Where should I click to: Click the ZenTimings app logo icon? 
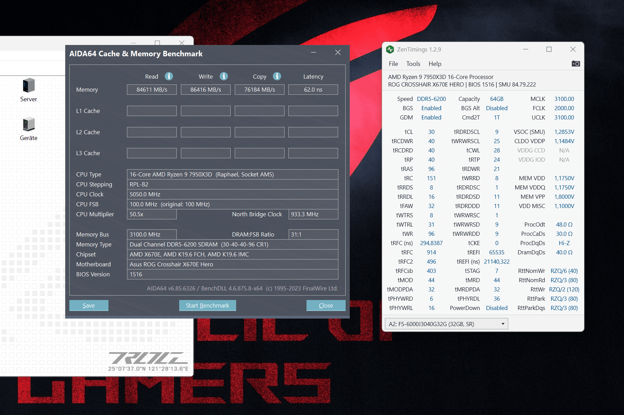pos(390,49)
